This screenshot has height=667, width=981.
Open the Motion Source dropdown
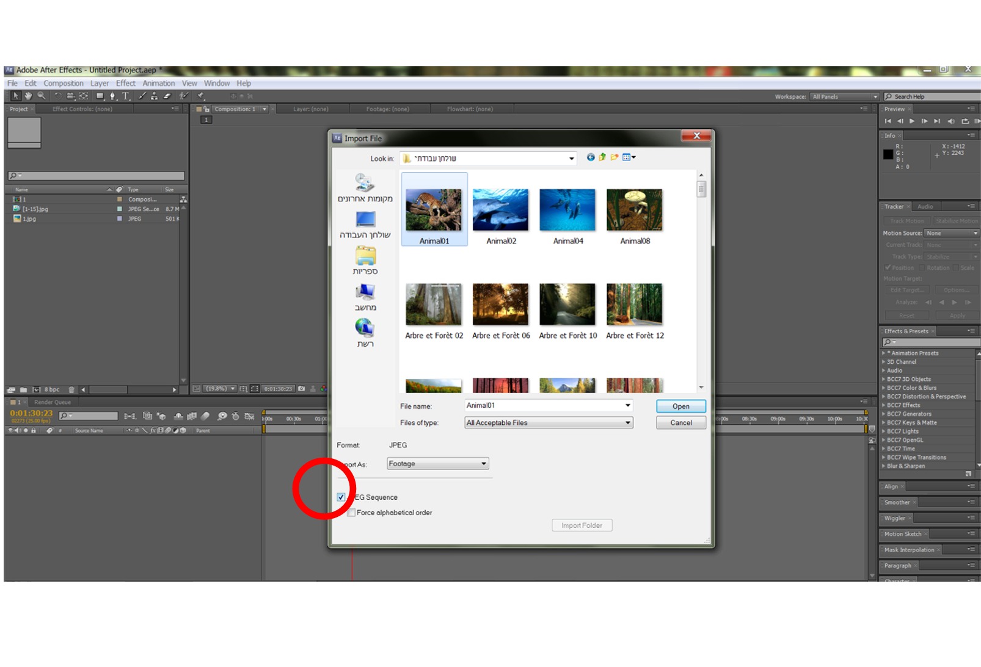[x=952, y=233]
